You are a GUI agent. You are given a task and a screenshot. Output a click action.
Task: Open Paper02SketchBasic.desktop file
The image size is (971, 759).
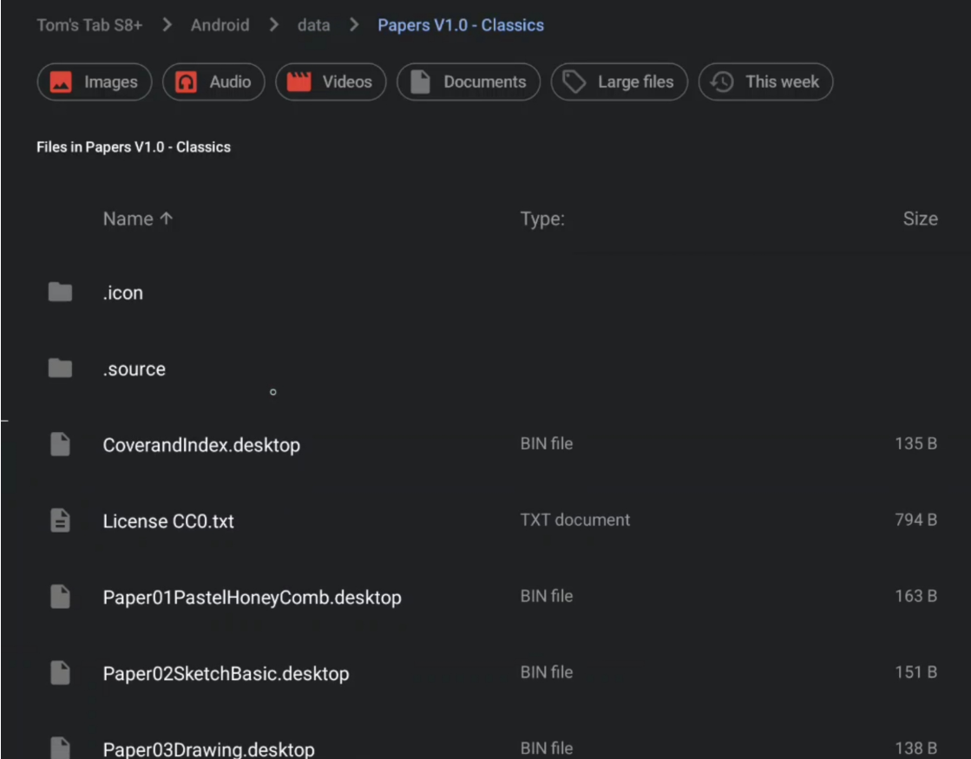click(x=226, y=674)
